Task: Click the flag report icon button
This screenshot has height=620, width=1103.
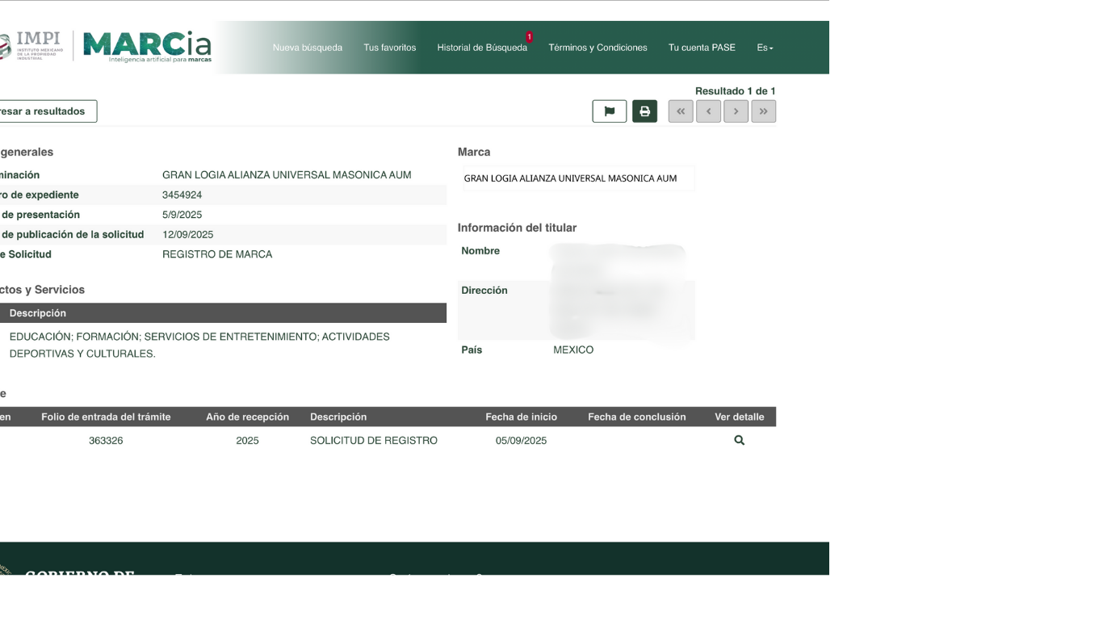Action: click(x=610, y=111)
